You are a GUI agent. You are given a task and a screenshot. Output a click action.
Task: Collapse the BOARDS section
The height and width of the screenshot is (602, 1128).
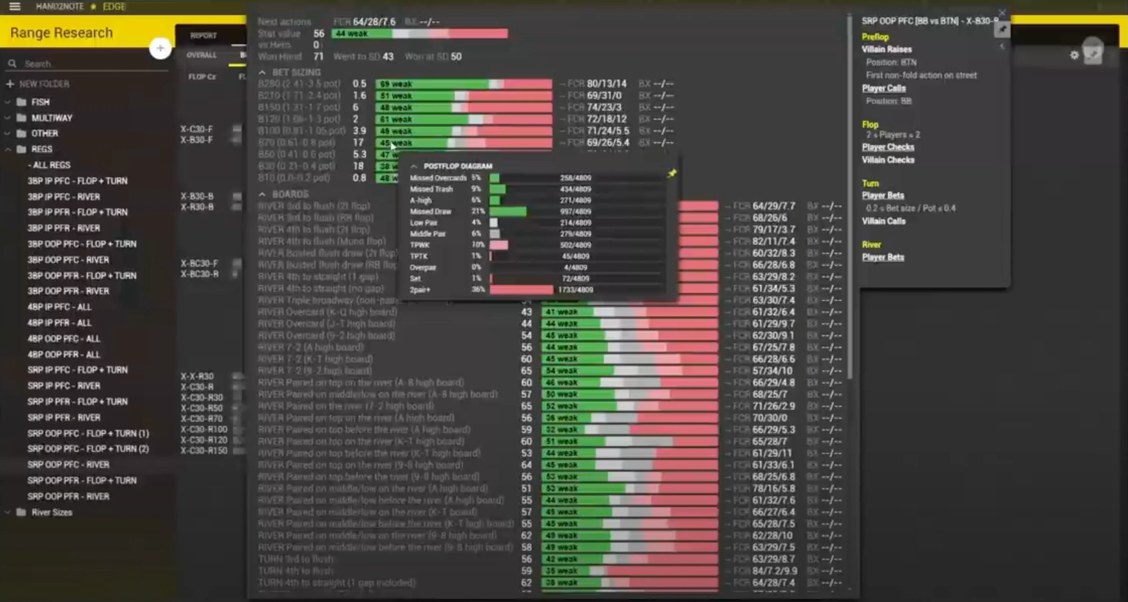click(x=262, y=194)
